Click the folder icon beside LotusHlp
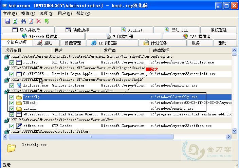This screenshot has height=168, width=239. pos(19,97)
